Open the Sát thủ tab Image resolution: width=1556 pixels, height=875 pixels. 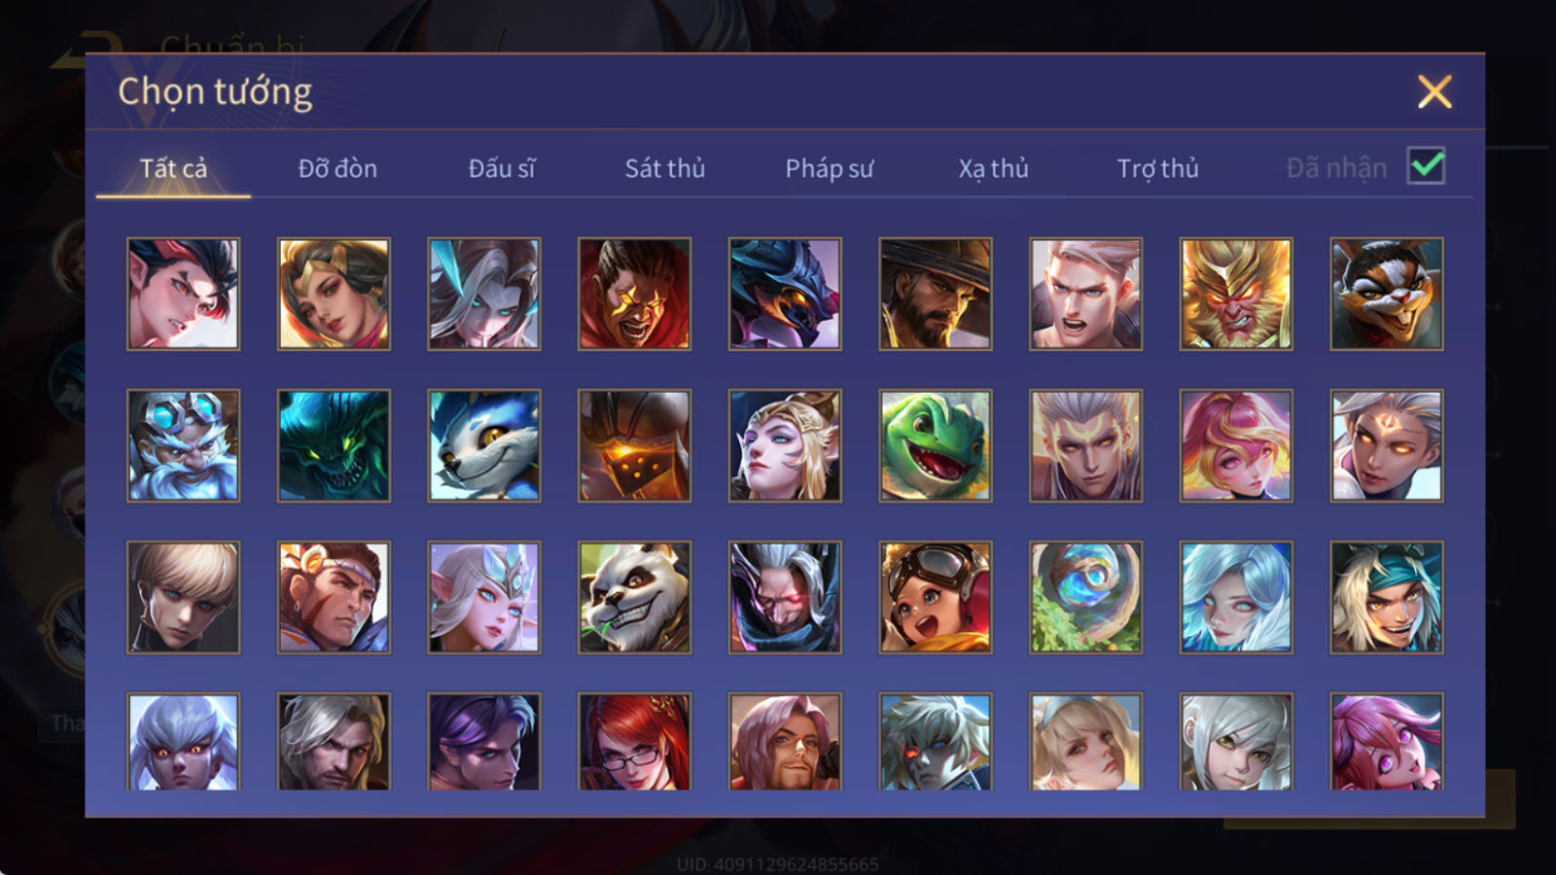click(x=665, y=168)
